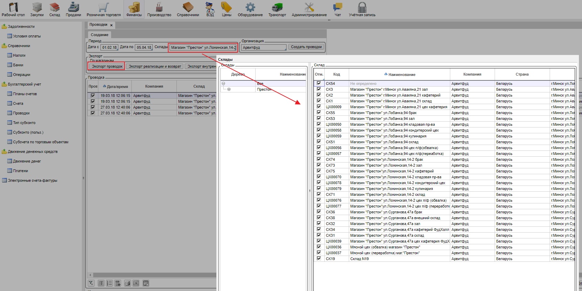The width and height of the screenshot is (582, 291).
Task: Click the Создать проводки button
Action: click(306, 47)
